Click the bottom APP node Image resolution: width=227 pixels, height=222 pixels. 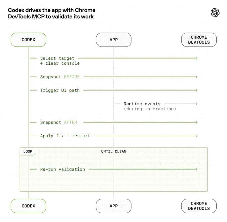click(x=114, y=206)
